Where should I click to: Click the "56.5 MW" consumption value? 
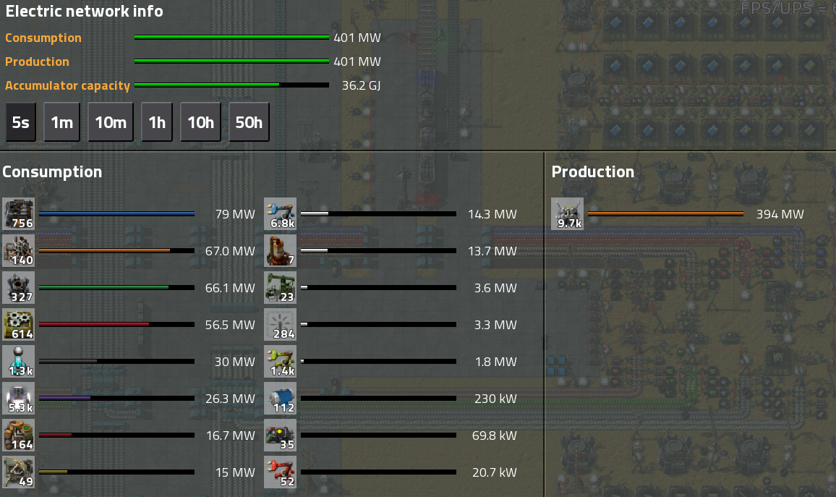pos(230,325)
